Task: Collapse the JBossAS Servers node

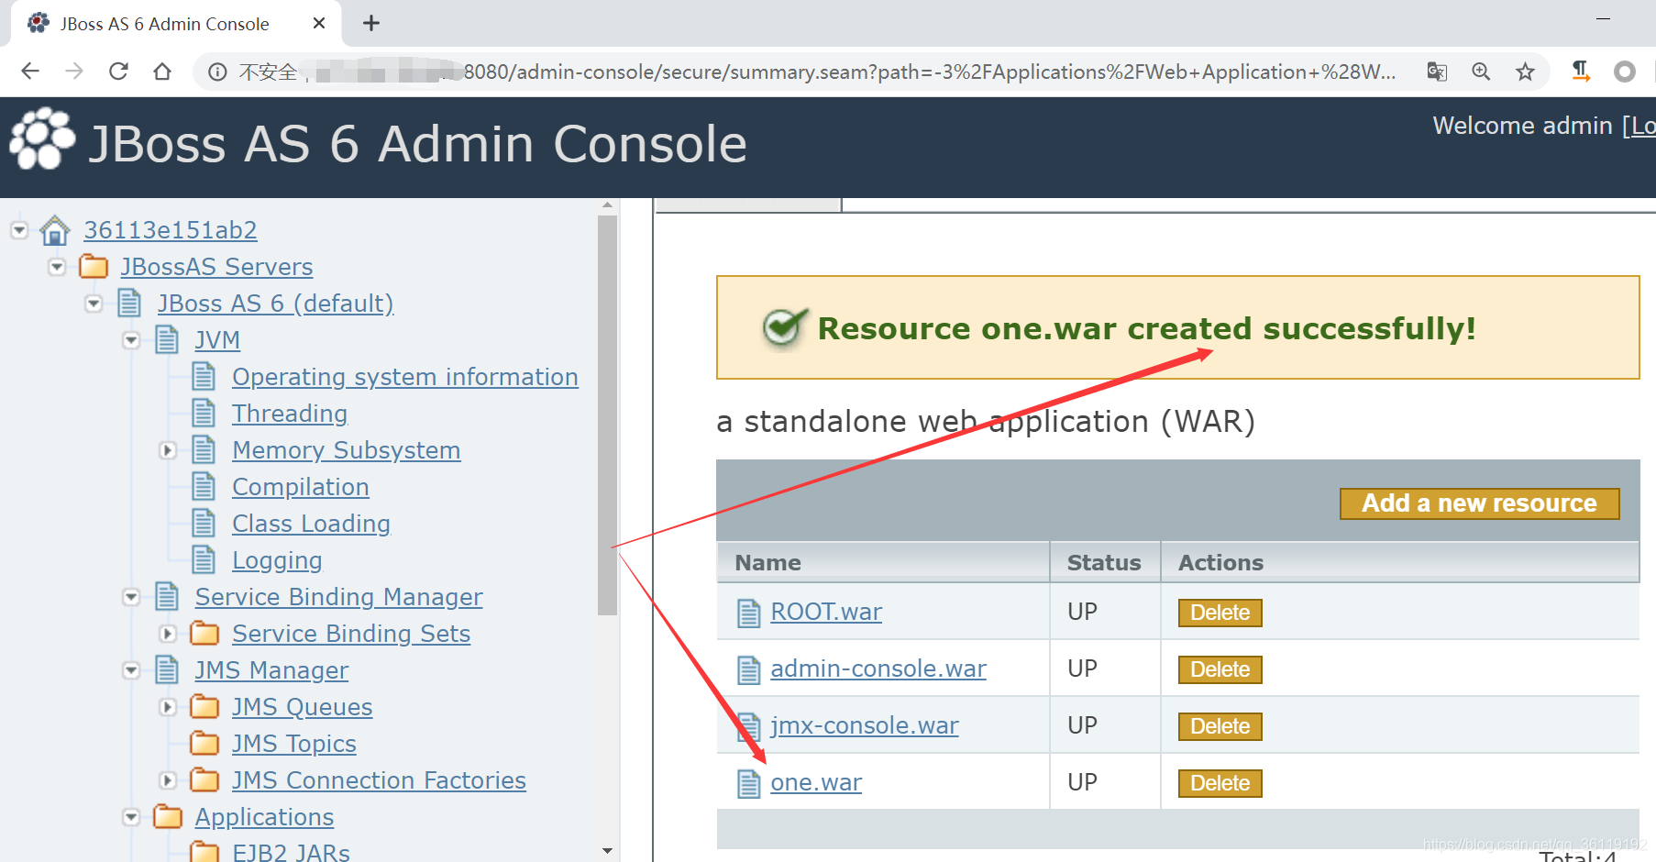Action: [57, 267]
